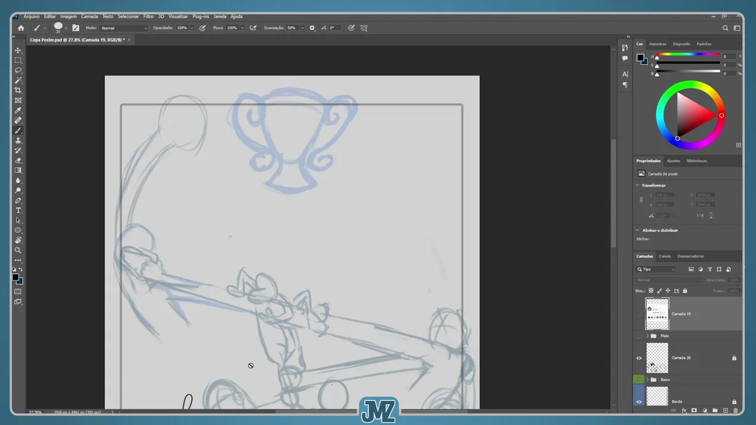Toggle lock transparent pixels
756x425 pixels.
651,290
